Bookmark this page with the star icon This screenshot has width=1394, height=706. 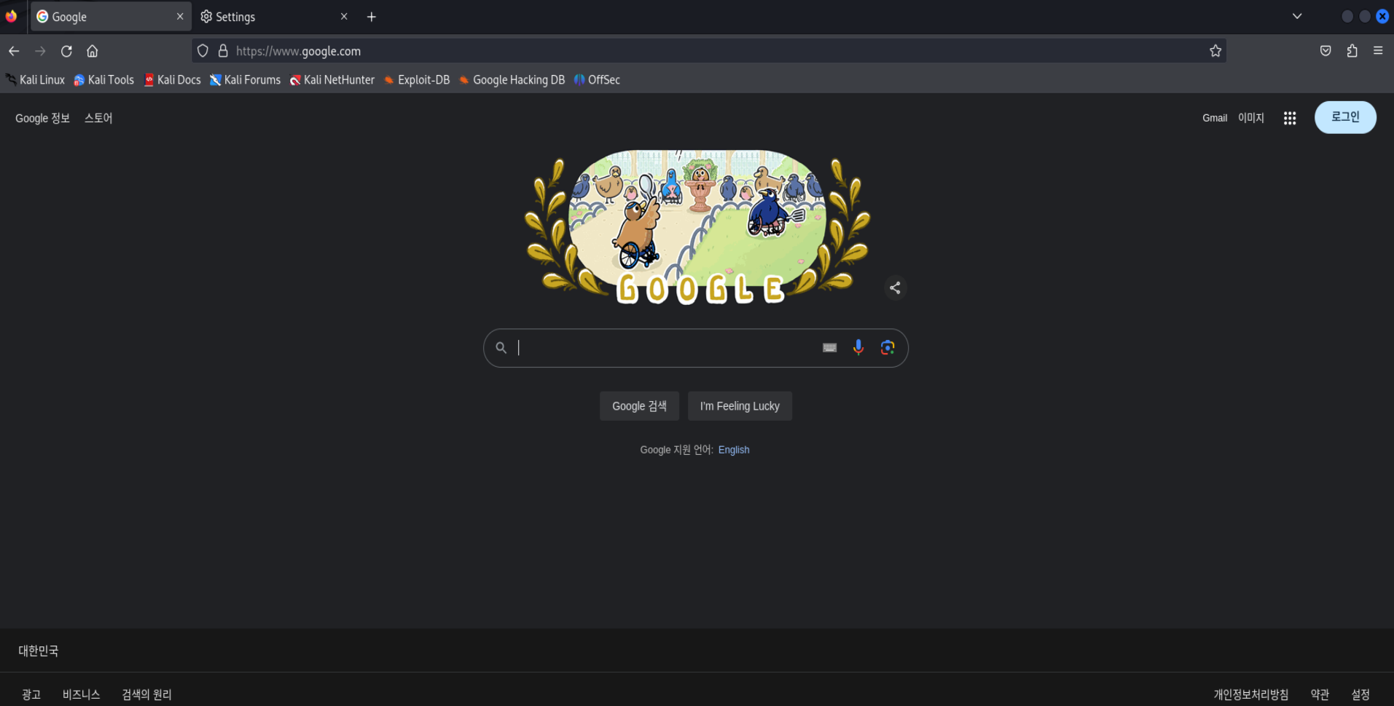coord(1215,51)
